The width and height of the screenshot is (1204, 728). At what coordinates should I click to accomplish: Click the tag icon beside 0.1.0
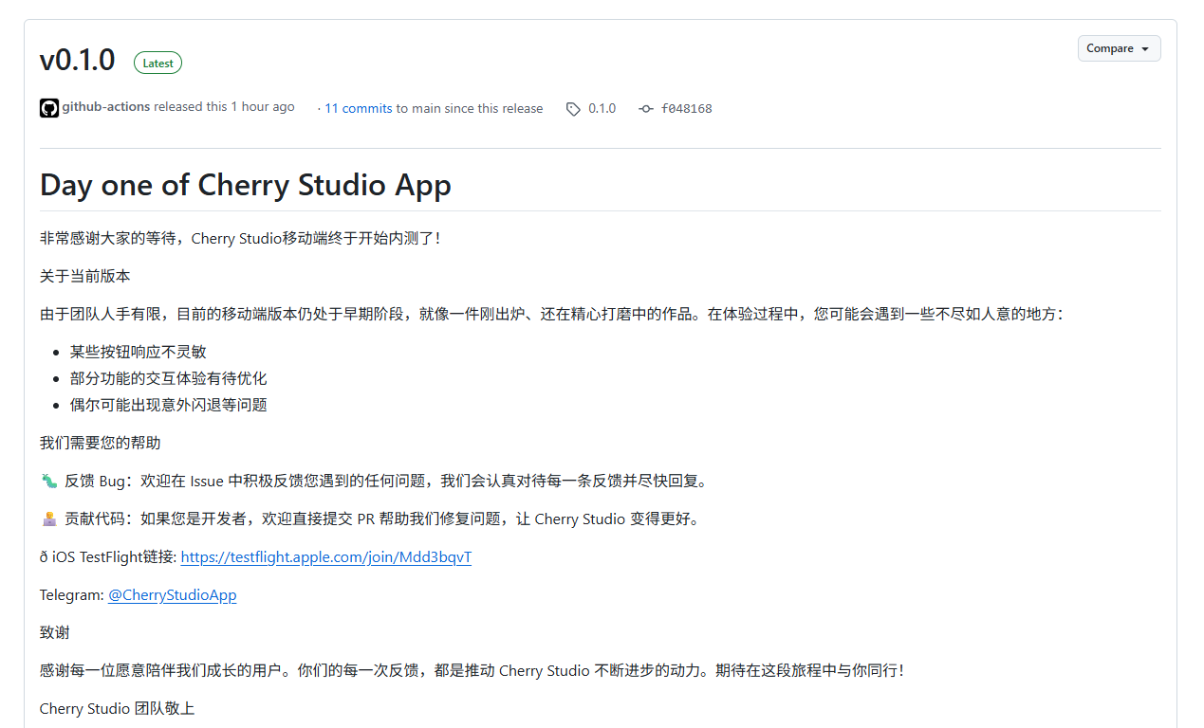click(573, 108)
